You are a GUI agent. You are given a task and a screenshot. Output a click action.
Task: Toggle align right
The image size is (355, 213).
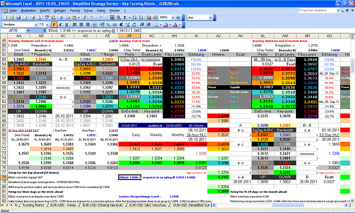(x=87, y=24)
